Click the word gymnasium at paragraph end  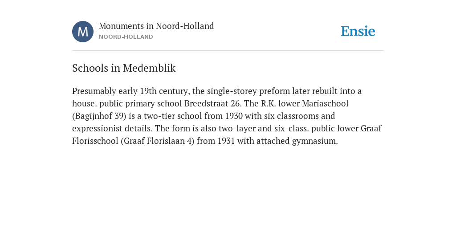tap(314, 142)
